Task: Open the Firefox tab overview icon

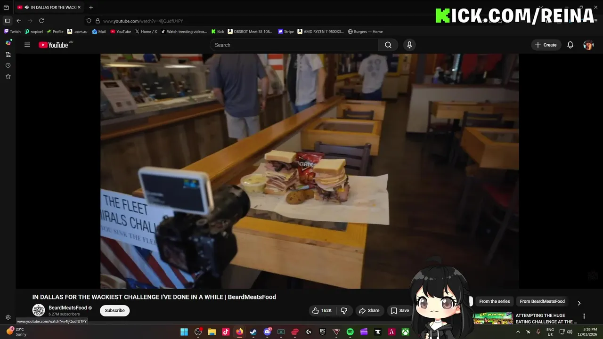Action: tap(6, 8)
